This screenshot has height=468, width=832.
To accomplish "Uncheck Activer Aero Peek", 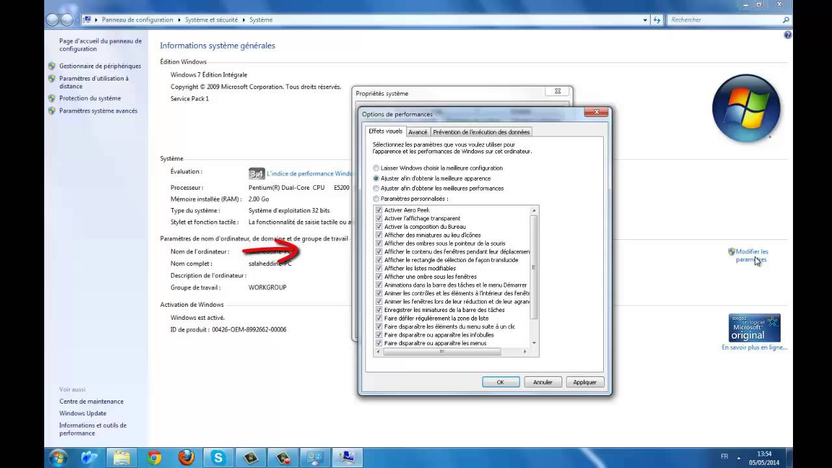I will tap(379, 210).
